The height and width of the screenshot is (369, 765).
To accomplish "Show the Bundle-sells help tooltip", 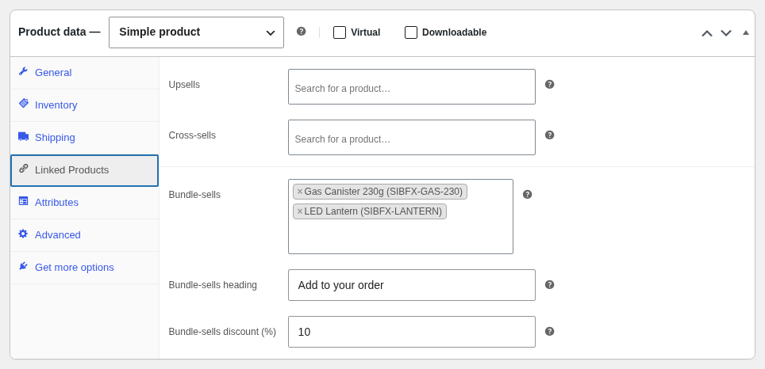I will [x=528, y=194].
